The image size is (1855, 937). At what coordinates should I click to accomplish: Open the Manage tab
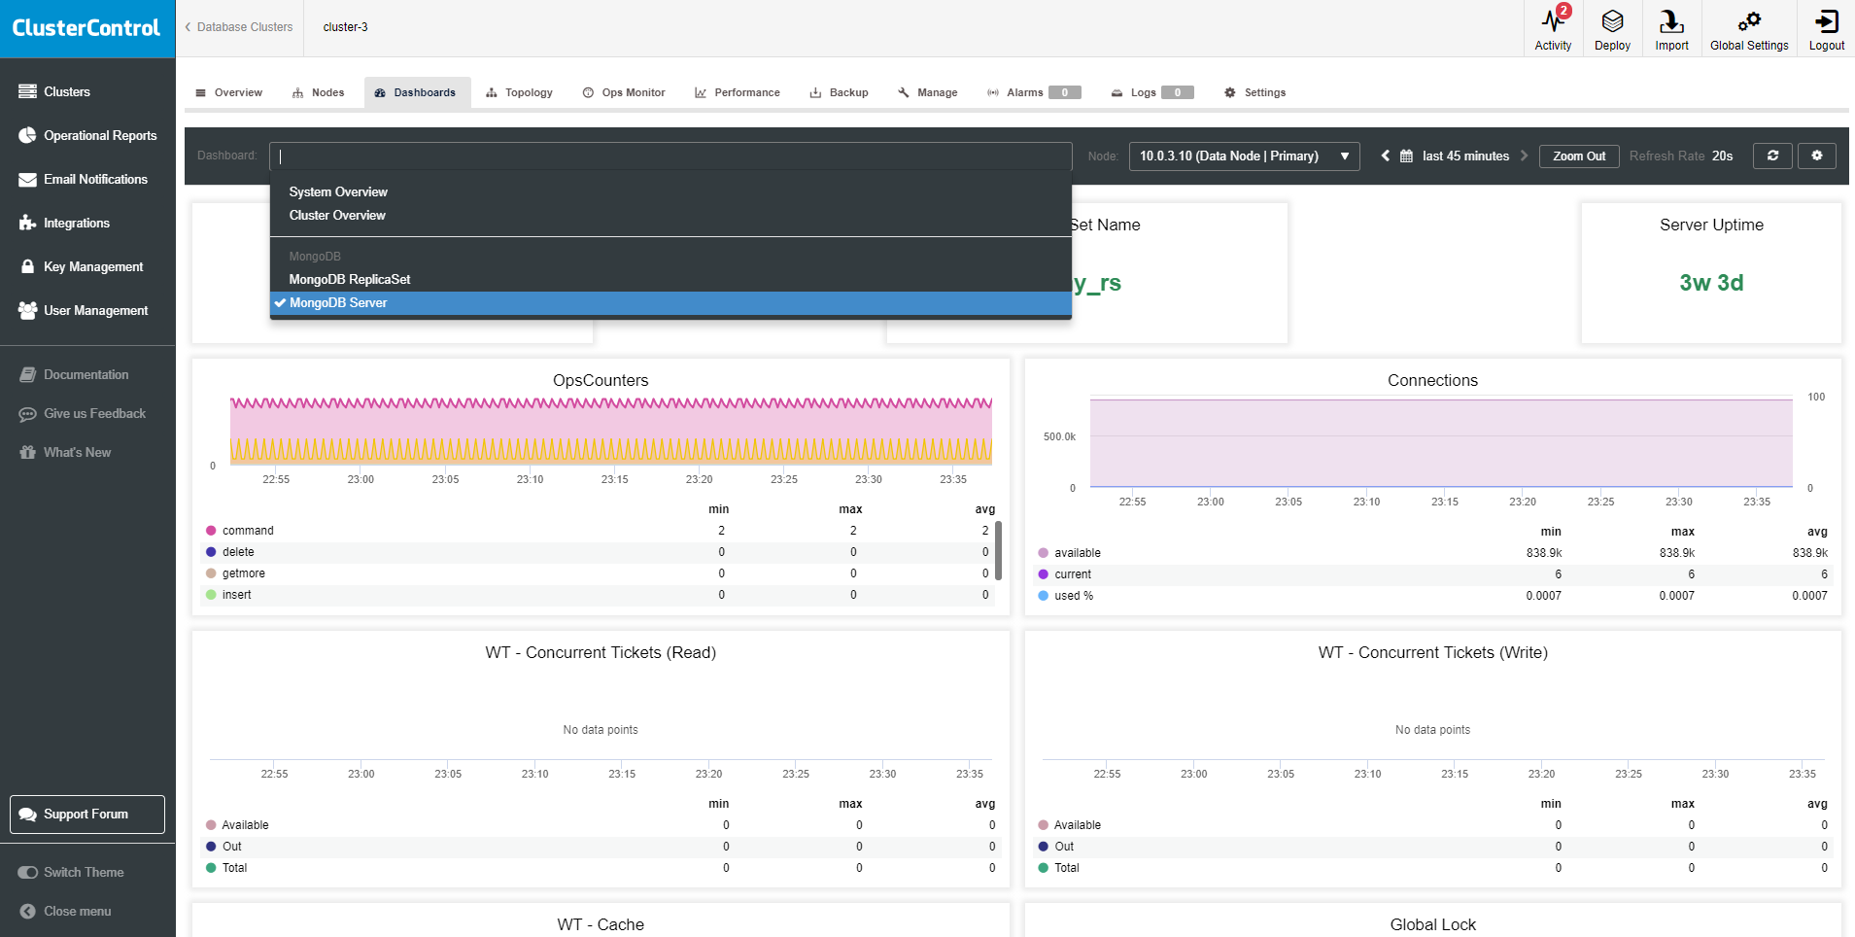pyautogui.click(x=928, y=92)
